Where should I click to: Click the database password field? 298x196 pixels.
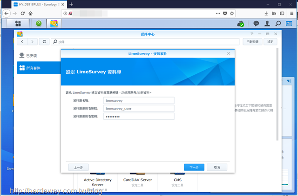(139, 117)
